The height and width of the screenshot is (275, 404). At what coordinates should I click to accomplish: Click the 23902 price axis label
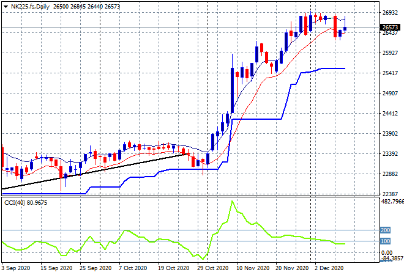coord(390,133)
